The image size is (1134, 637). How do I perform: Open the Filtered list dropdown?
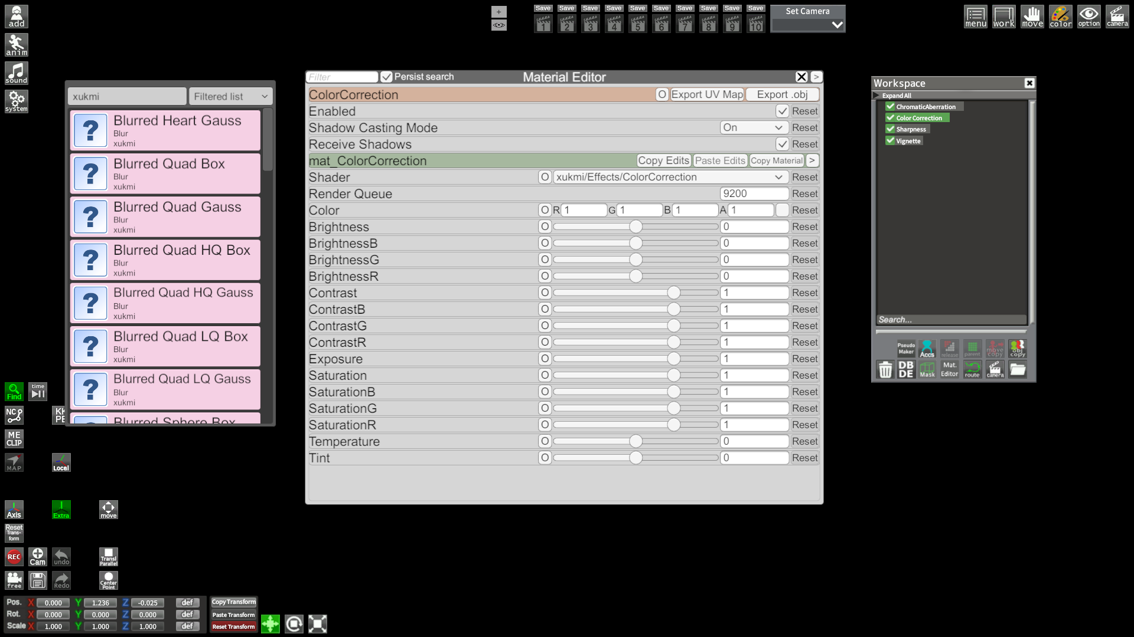click(x=230, y=96)
